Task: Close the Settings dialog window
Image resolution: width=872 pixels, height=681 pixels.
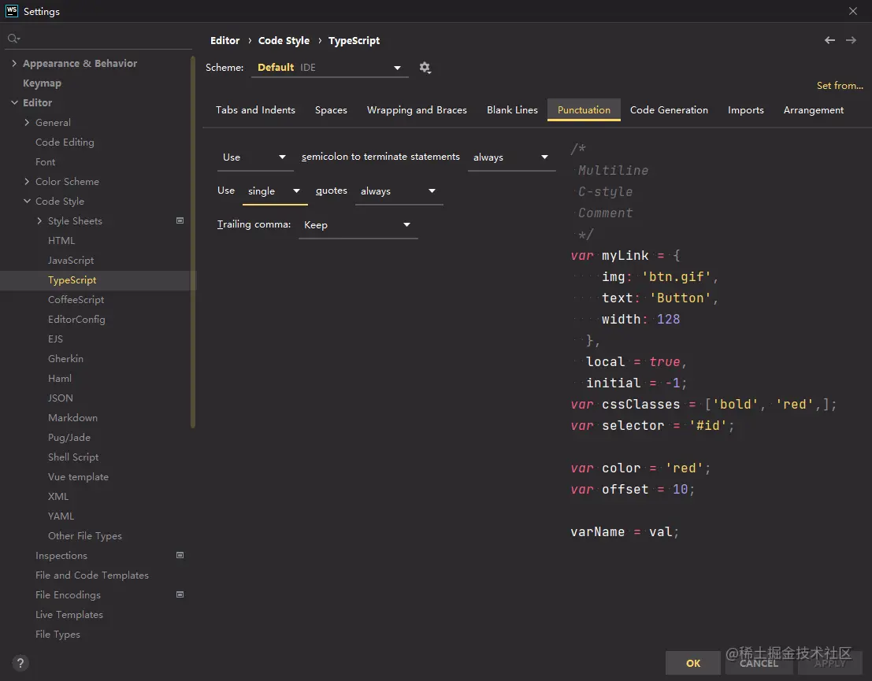Action: point(852,11)
